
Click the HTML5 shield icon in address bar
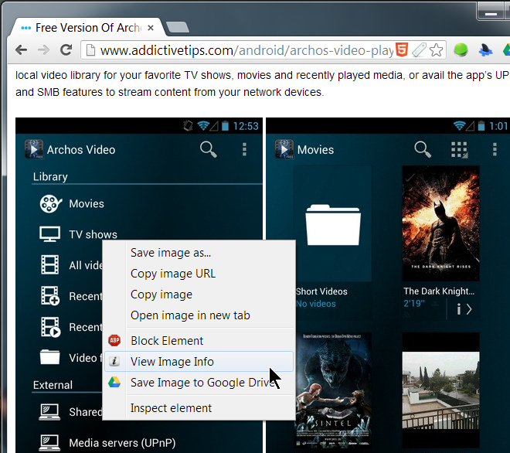coord(402,49)
